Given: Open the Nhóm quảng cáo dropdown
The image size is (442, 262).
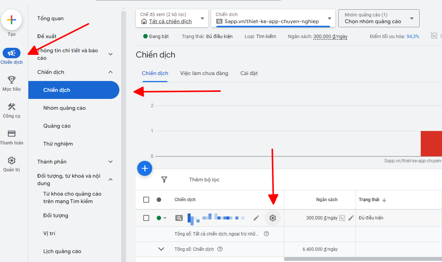Looking at the screenshot, I should tap(379, 18).
